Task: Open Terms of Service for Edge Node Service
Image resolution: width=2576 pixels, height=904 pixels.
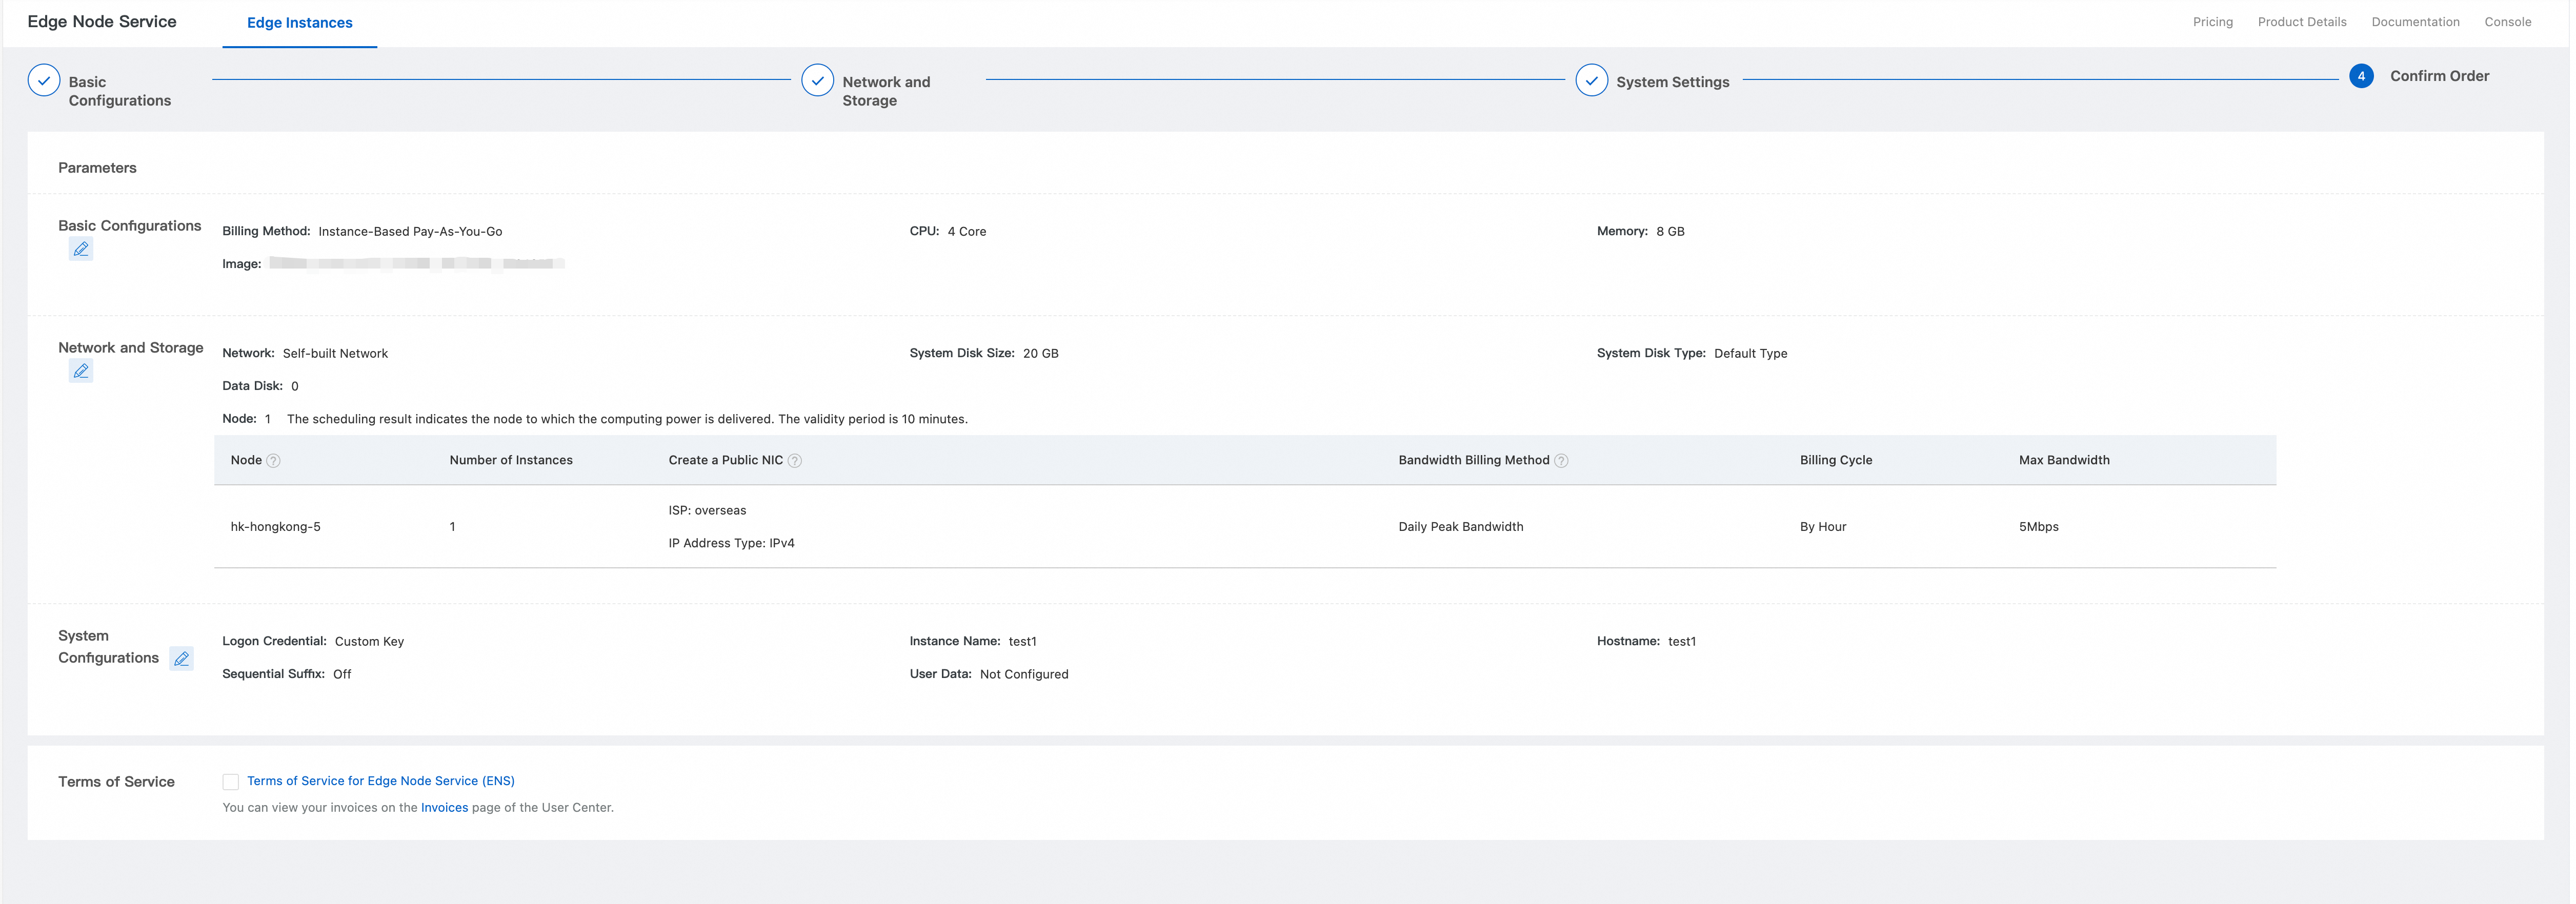Action: [x=381, y=781]
